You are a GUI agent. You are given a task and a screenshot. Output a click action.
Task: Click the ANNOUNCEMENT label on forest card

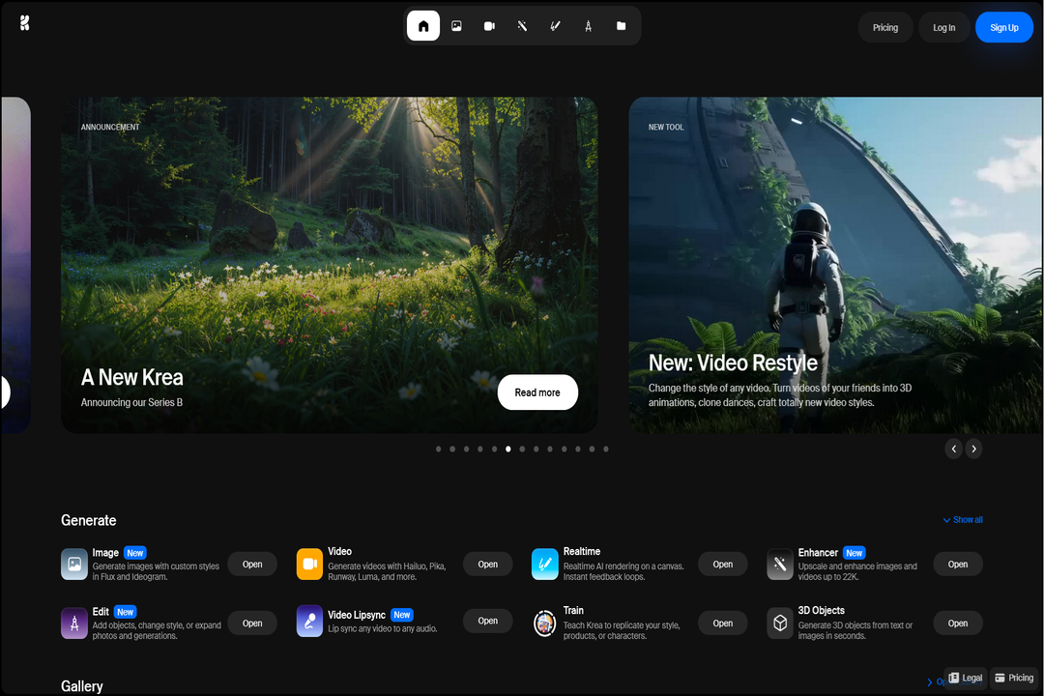[110, 128]
